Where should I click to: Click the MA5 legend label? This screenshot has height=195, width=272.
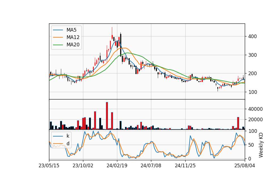(x=71, y=30)
